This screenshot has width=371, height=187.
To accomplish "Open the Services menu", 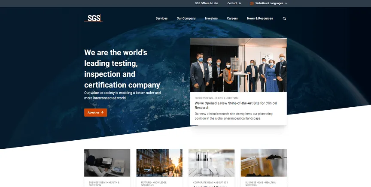I will coord(161,18).
